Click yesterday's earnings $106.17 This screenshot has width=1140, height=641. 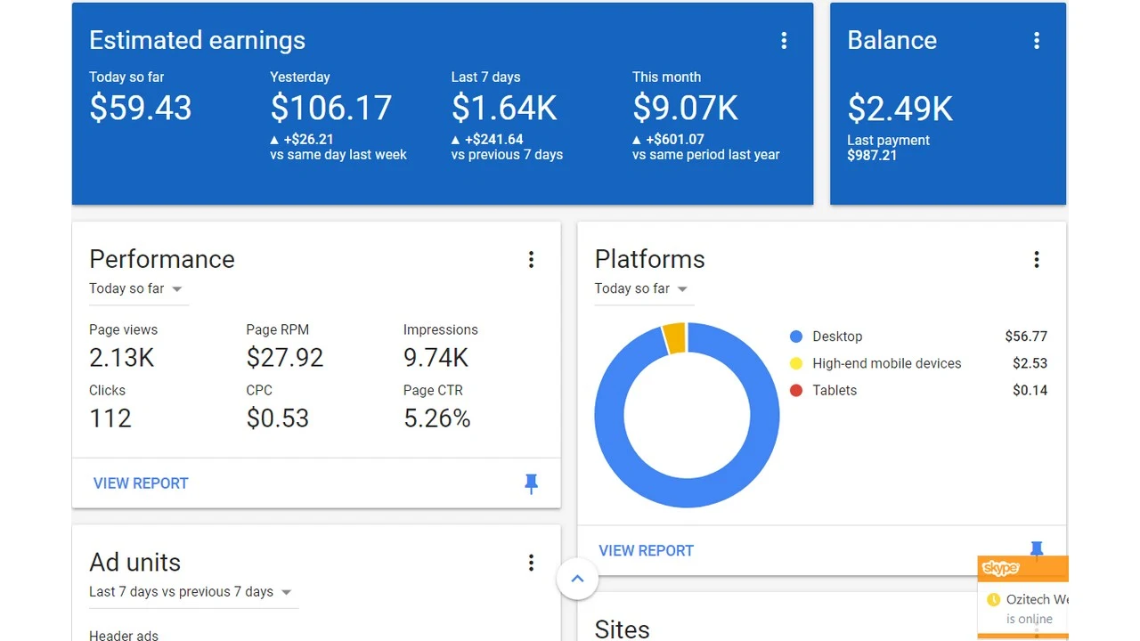coord(331,108)
